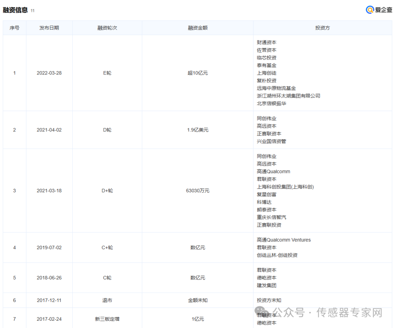
Task: Click 君联资本 in the D+轮 row
Action: click(x=267, y=179)
